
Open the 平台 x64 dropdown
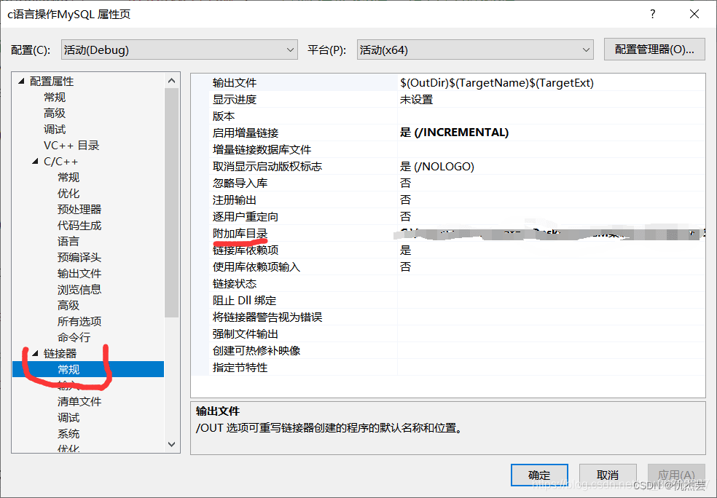[x=475, y=50]
